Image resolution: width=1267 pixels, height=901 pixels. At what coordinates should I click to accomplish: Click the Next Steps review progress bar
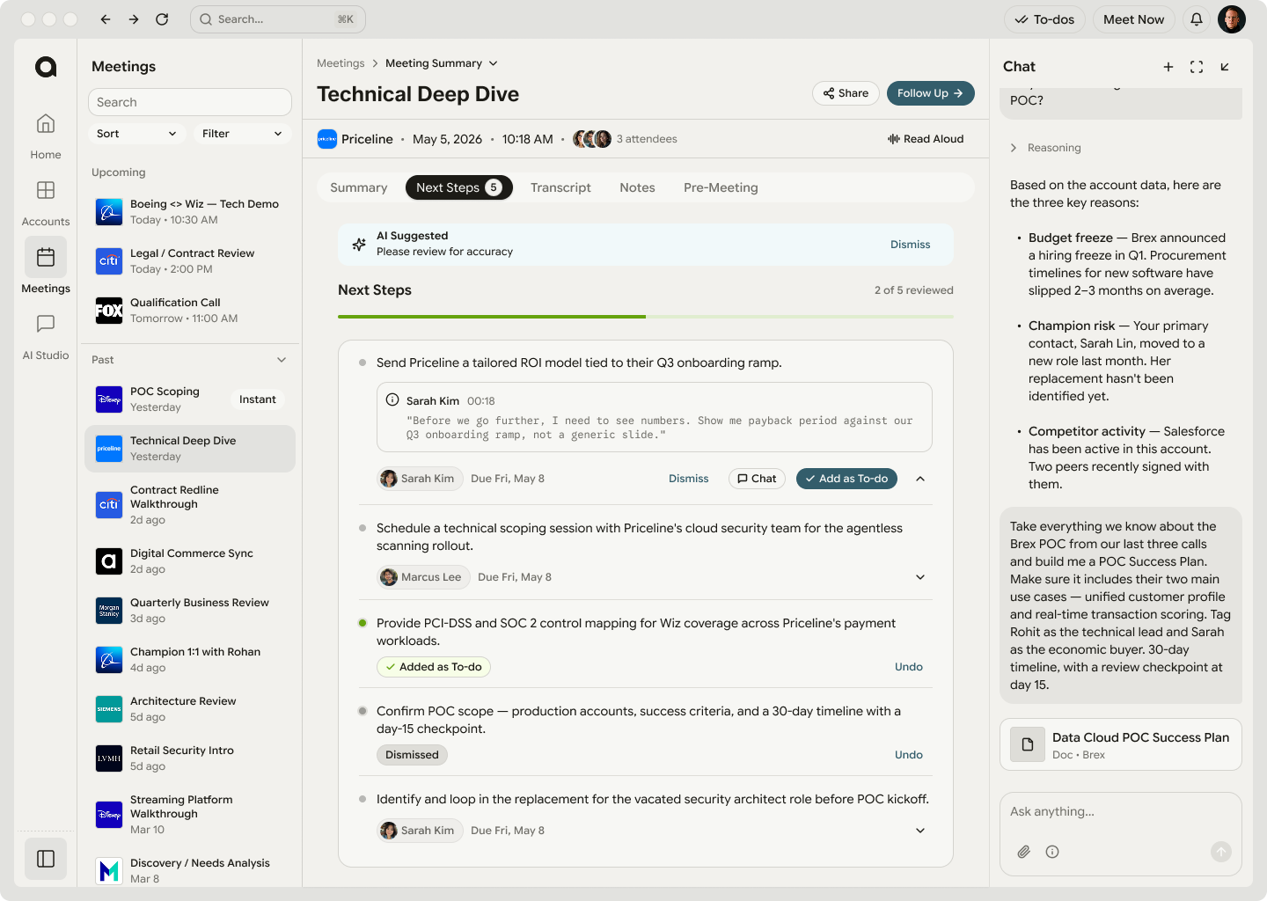646,317
